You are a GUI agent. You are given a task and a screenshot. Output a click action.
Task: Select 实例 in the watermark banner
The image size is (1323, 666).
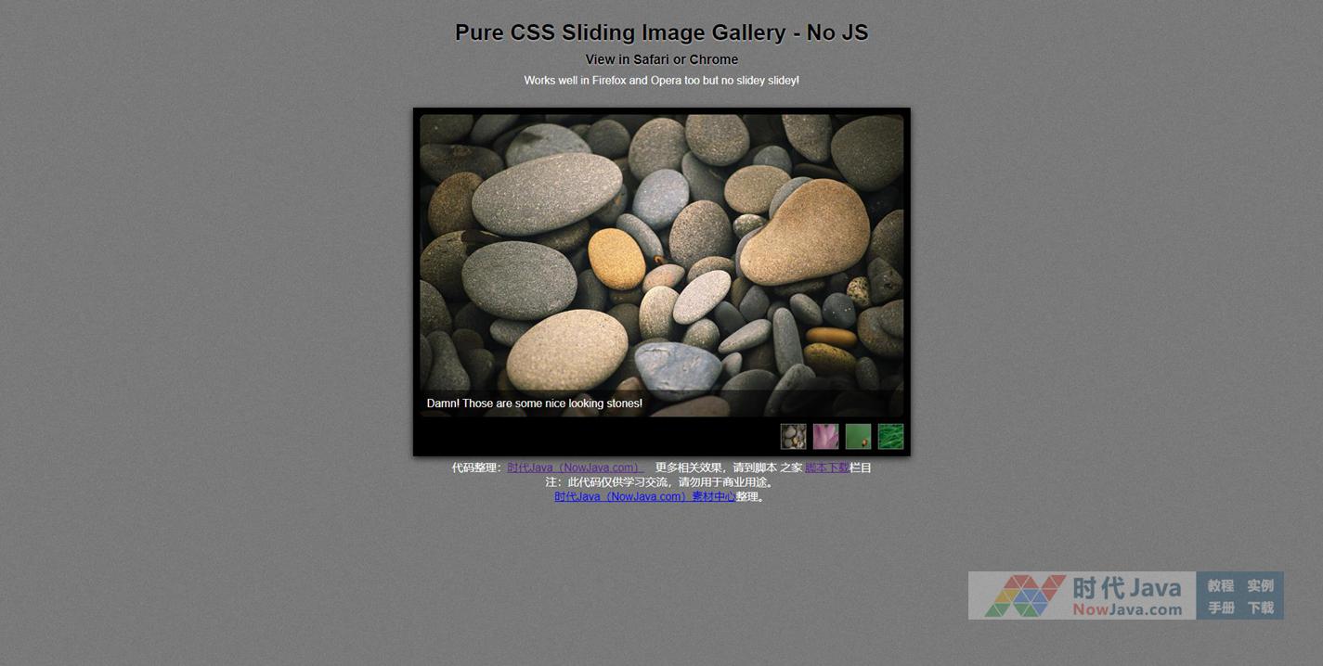click(1260, 585)
